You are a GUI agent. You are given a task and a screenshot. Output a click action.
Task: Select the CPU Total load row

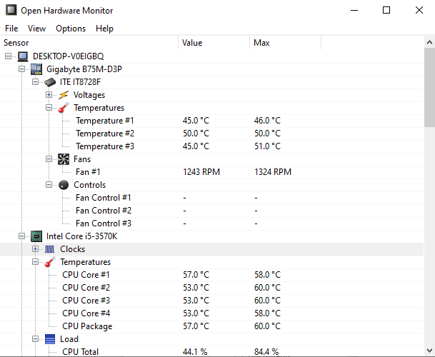pyautogui.click(x=211, y=352)
